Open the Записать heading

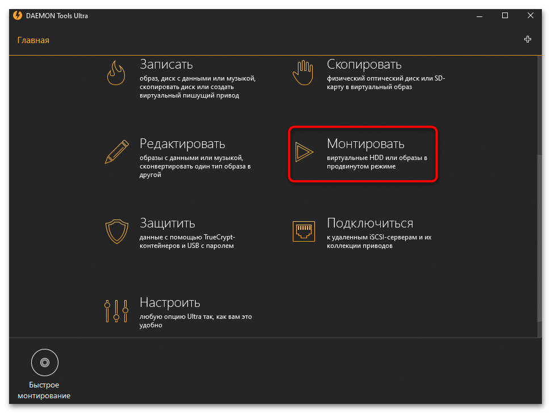point(166,65)
